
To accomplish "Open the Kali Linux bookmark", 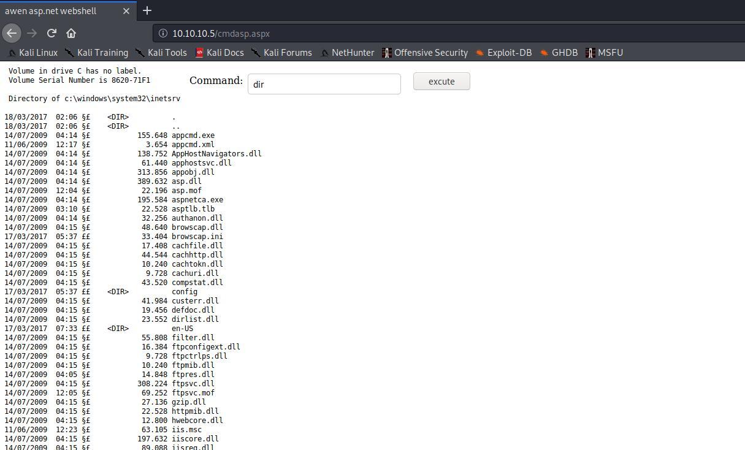I will (x=32, y=53).
